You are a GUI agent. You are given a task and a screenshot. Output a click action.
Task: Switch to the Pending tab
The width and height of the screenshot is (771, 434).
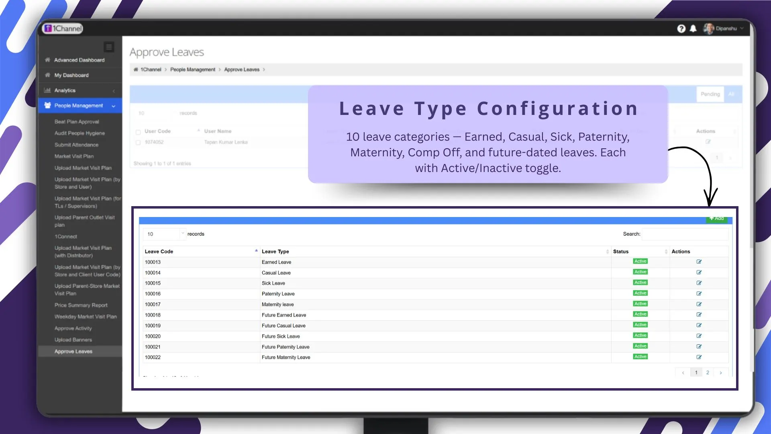pyautogui.click(x=710, y=94)
